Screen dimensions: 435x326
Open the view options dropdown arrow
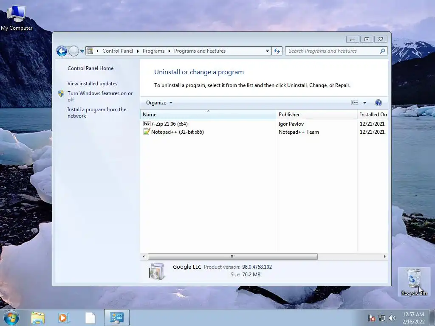365,103
